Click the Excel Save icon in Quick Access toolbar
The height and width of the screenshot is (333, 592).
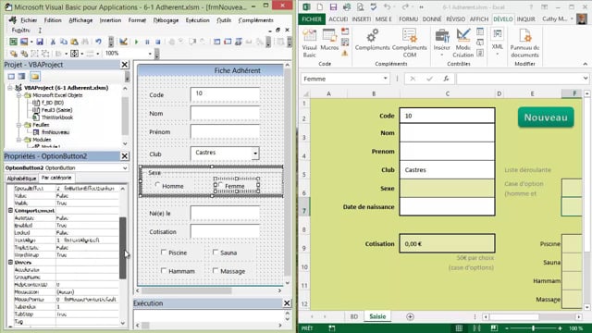(333, 7)
